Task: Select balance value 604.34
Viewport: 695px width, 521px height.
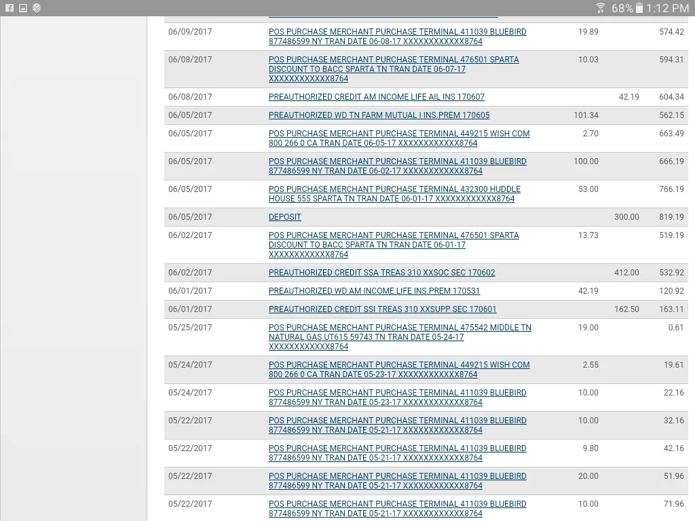Action: point(671,96)
